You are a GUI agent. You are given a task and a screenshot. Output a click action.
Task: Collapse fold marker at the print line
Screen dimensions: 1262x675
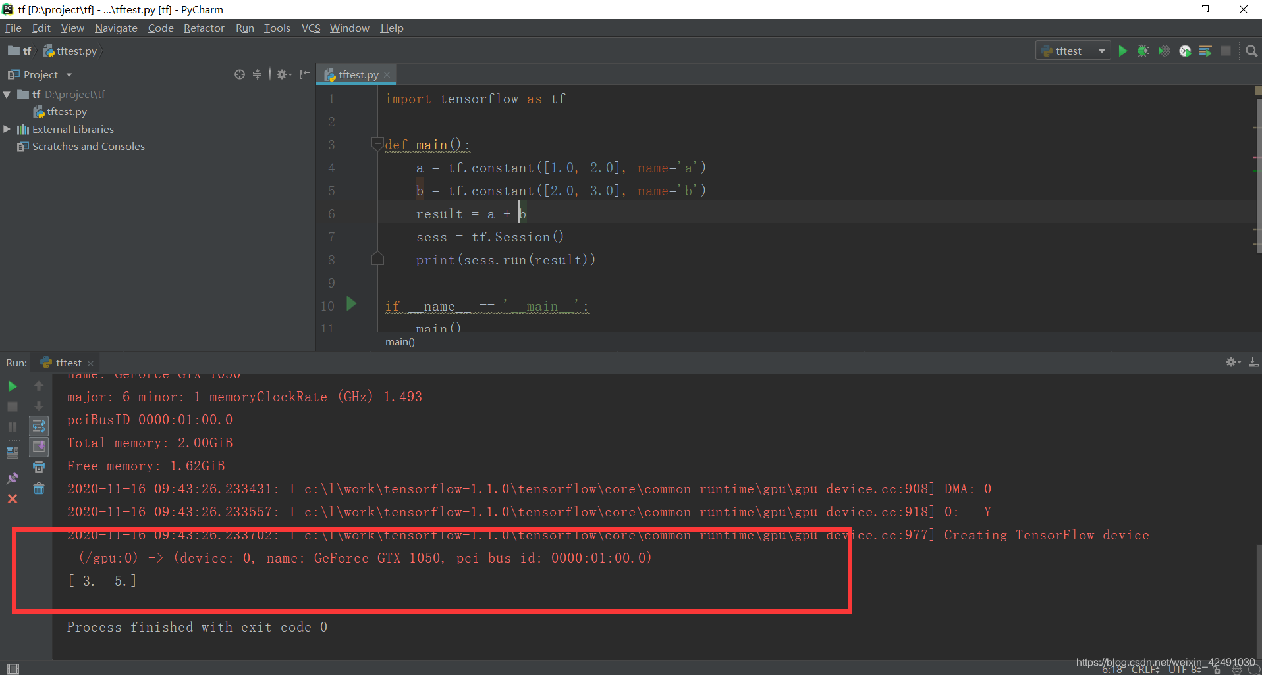[377, 259]
